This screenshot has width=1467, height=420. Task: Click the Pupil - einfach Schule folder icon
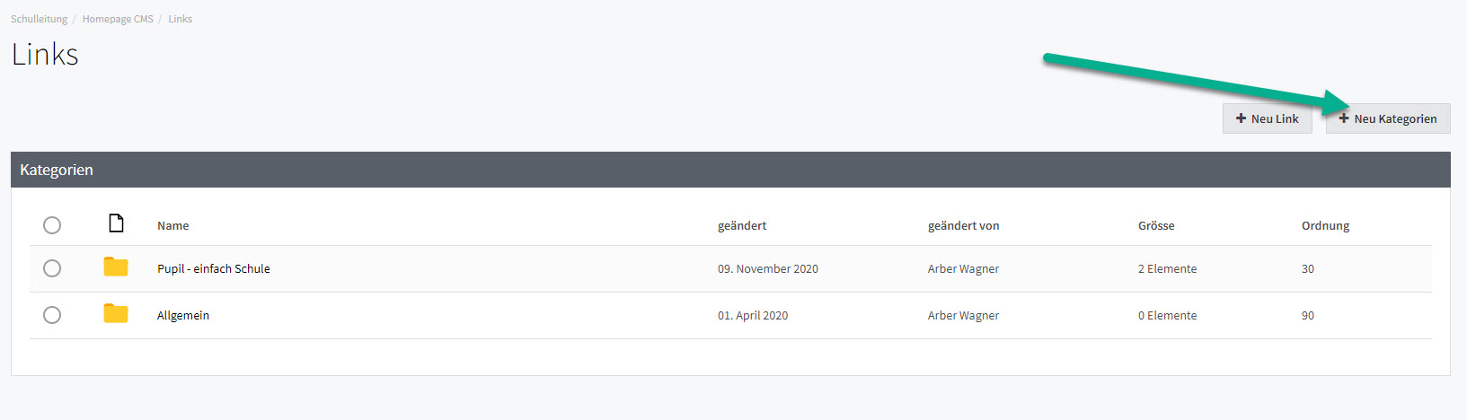click(116, 267)
